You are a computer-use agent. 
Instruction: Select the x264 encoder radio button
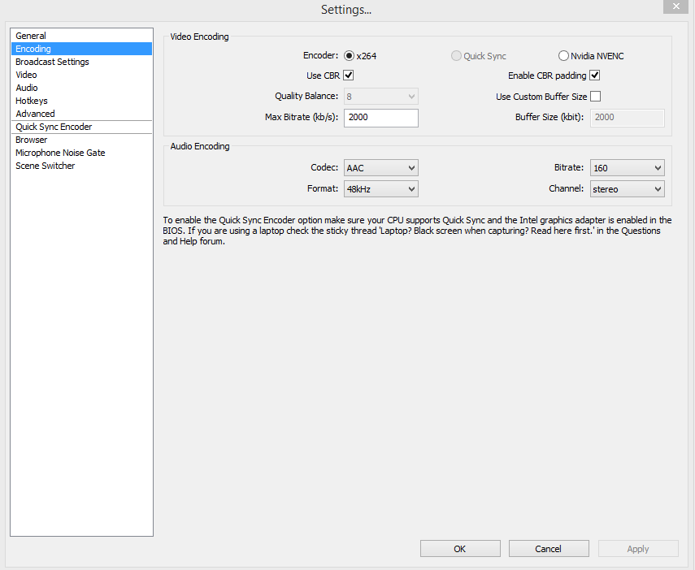coord(350,56)
